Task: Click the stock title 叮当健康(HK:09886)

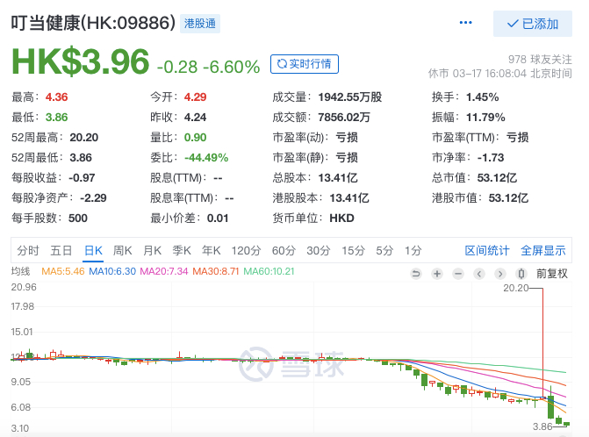Action: point(93,23)
